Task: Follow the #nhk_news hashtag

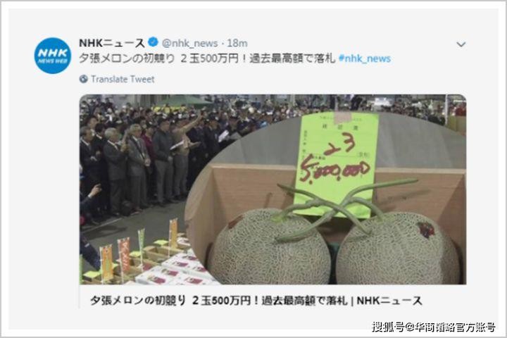Action: coord(365,58)
